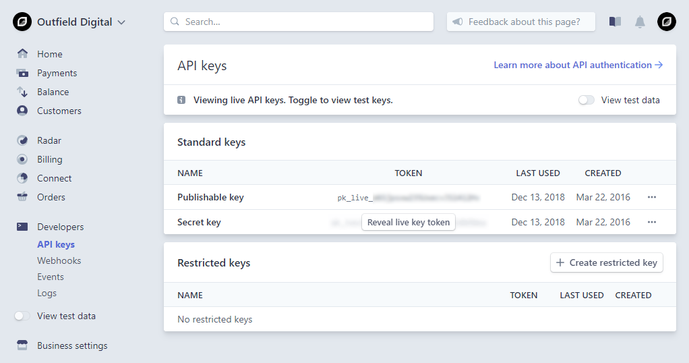Click the Billing circle icon

(x=22, y=159)
